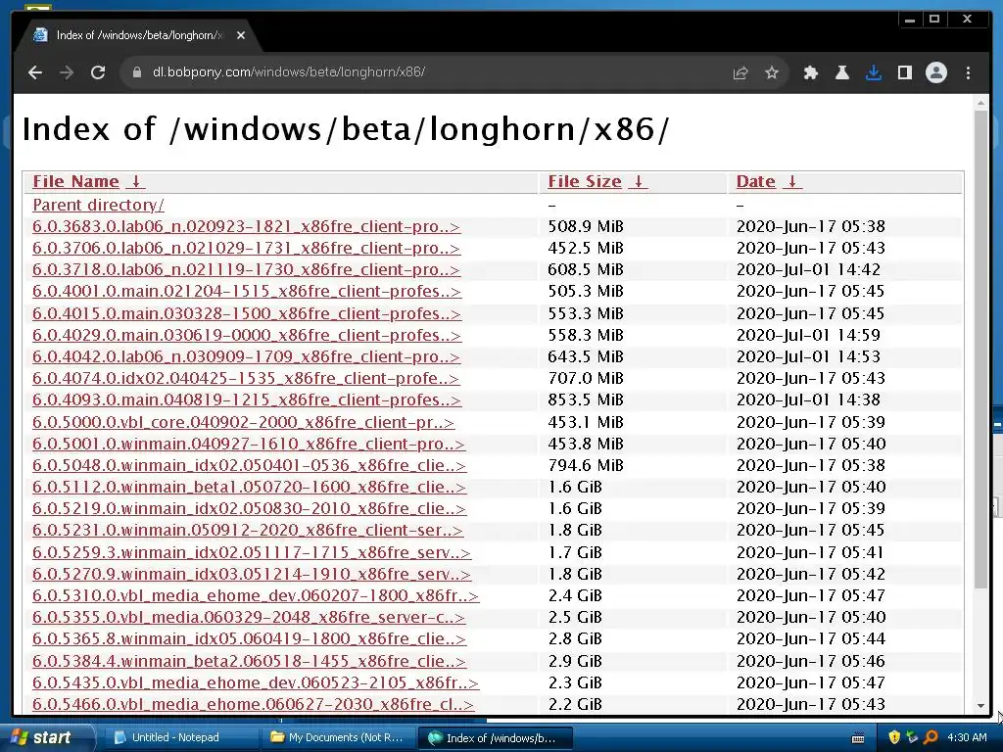This screenshot has height=752, width=1003.
Task: Open link 6.0.4074.0.idx02.040425-1535
Action: coord(246,379)
